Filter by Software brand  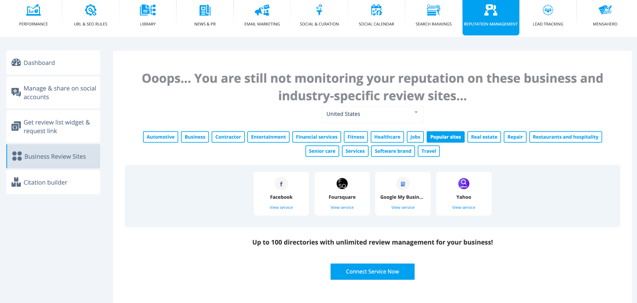393,151
